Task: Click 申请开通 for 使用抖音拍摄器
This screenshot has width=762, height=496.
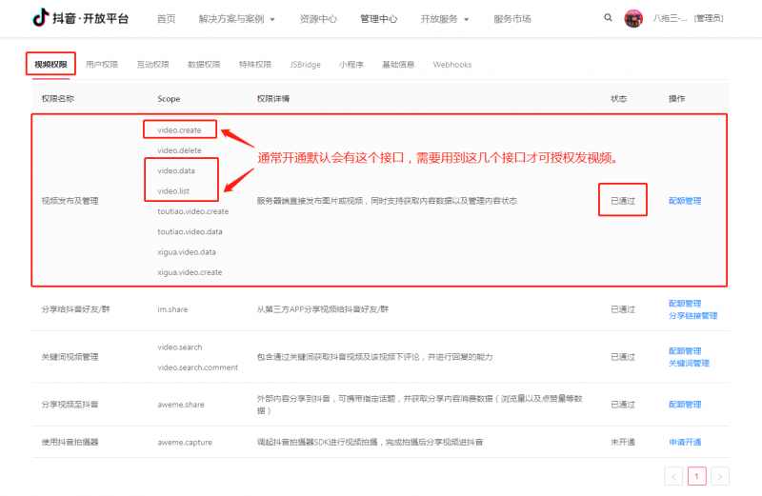Action: tap(685, 443)
